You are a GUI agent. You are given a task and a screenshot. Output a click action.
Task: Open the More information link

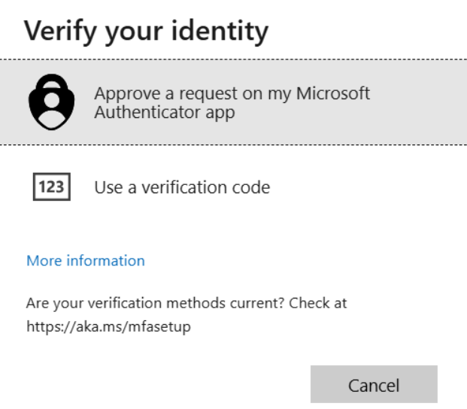(x=86, y=261)
